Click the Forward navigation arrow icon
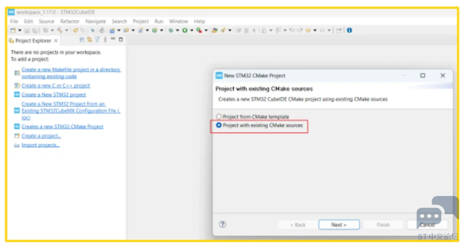The image size is (464, 246). click(322, 30)
